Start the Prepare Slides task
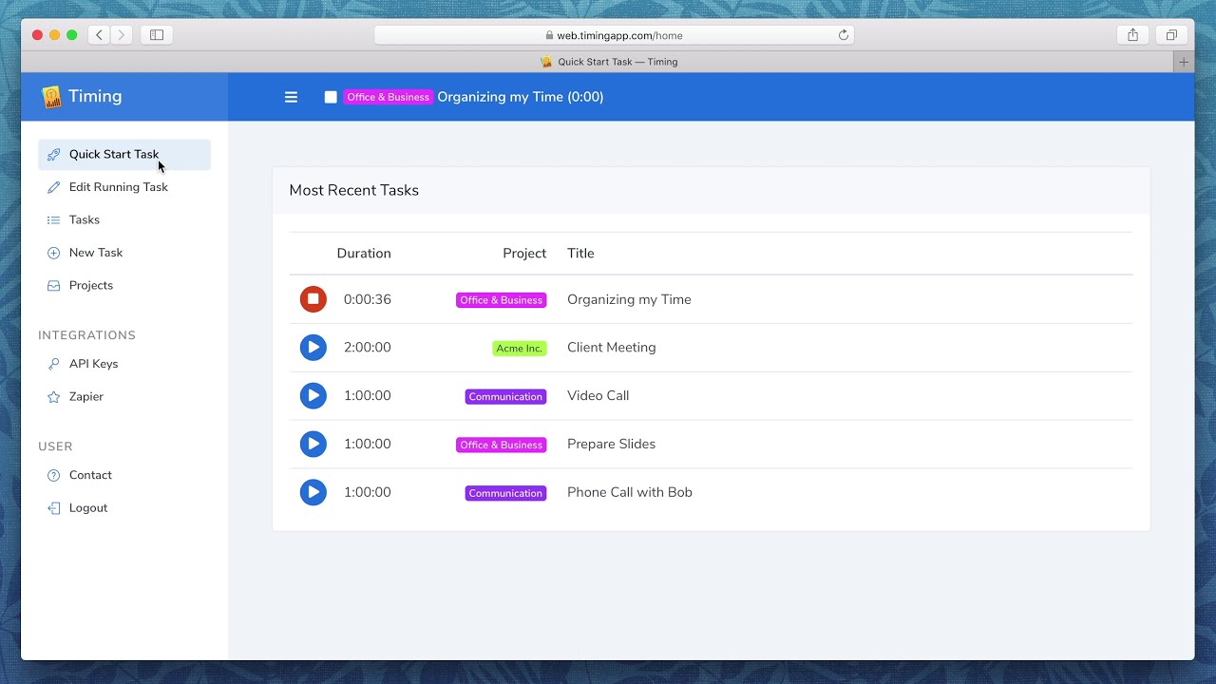Viewport: 1216px width, 684px height. (x=313, y=444)
